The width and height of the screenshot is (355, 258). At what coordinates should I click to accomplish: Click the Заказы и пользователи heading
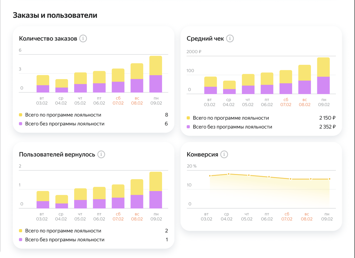point(55,15)
